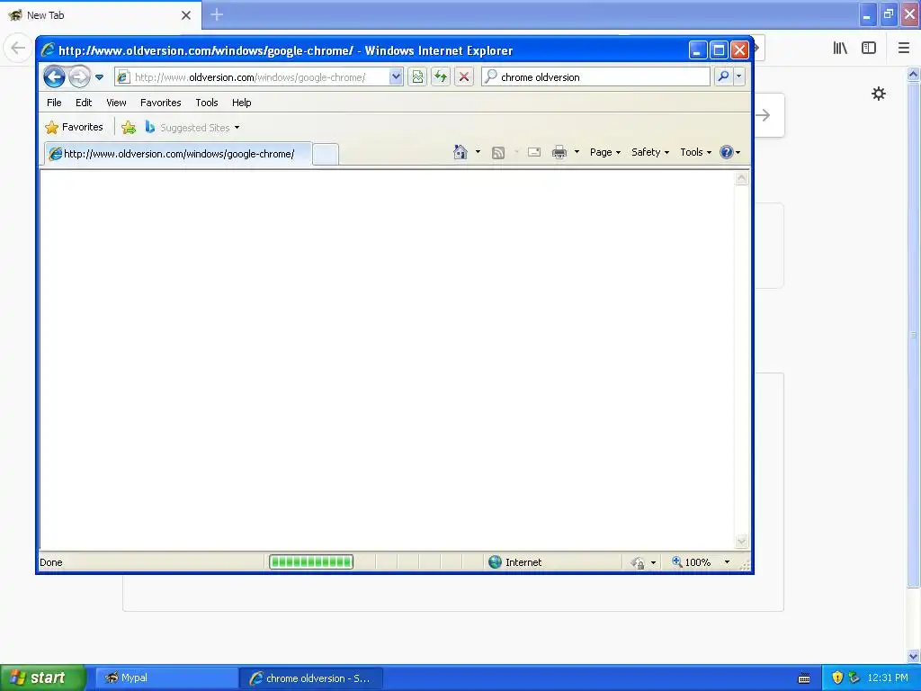Open the Protected Mode status icon
The image size is (921, 691).
(638, 563)
